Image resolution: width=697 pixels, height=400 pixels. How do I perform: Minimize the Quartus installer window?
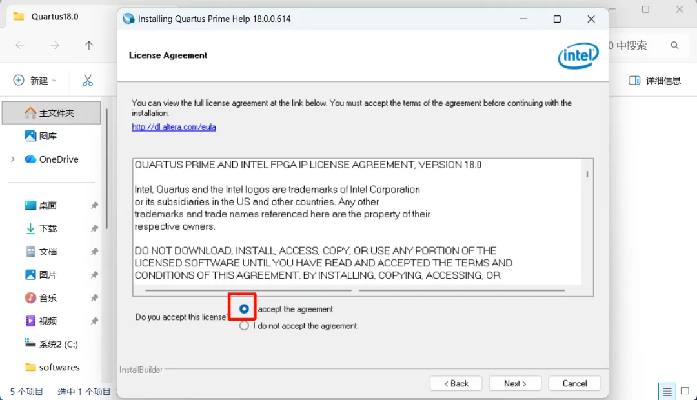click(x=523, y=19)
